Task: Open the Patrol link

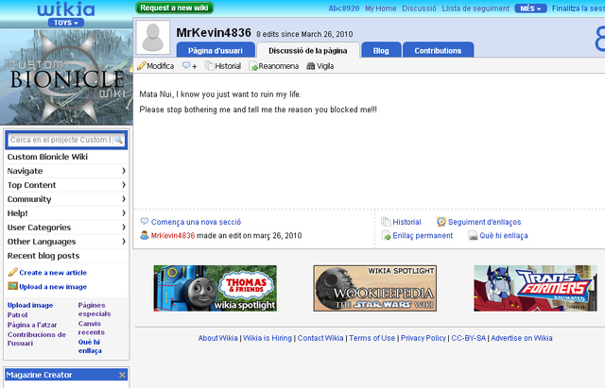Action: pyautogui.click(x=17, y=314)
